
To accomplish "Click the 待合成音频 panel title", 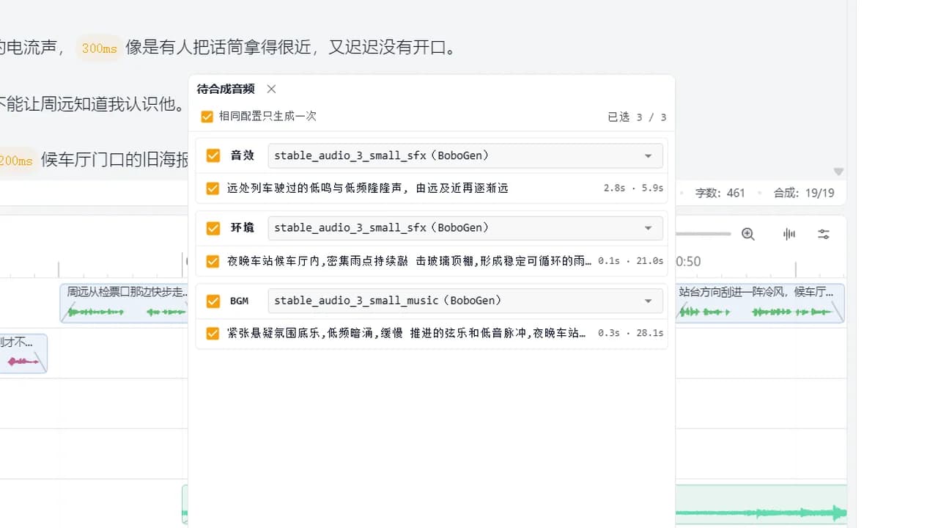I will 226,89.
